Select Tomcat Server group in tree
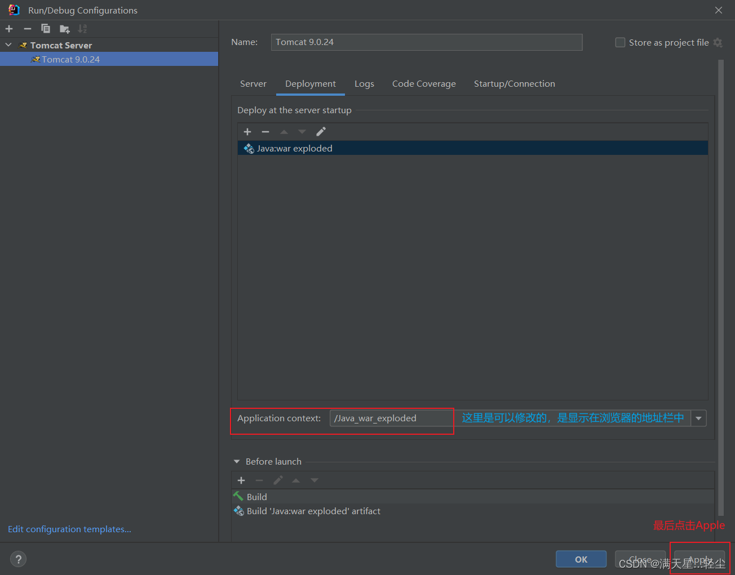This screenshot has height=575, width=735. point(61,45)
